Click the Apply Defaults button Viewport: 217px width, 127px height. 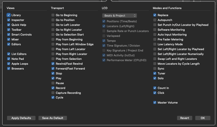tap(21, 118)
